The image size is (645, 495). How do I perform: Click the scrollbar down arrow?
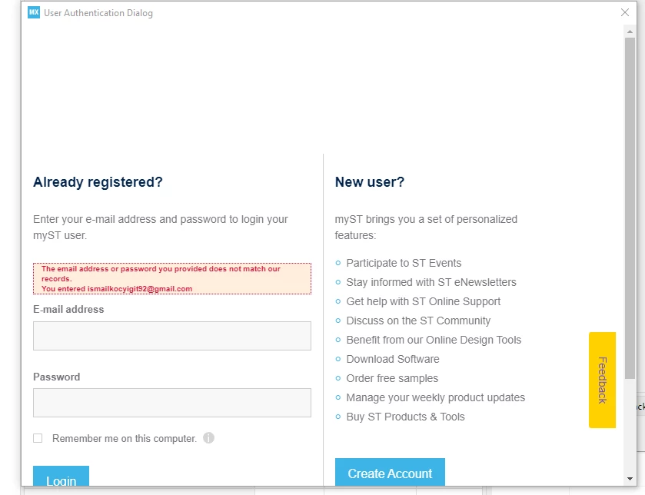630,479
